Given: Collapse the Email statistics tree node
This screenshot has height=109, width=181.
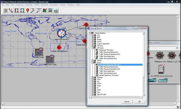Looking at the screenshot, I should (93, 63).
